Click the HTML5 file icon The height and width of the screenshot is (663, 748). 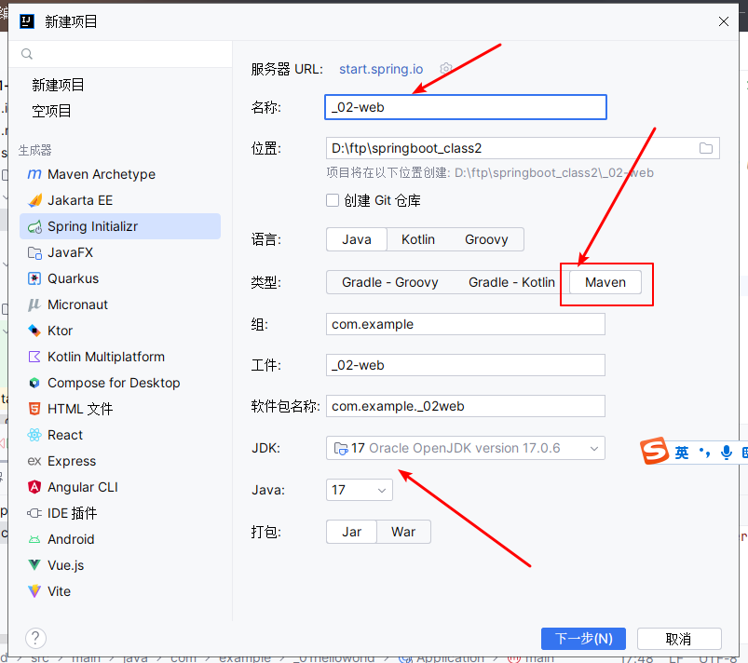(34, 409)
